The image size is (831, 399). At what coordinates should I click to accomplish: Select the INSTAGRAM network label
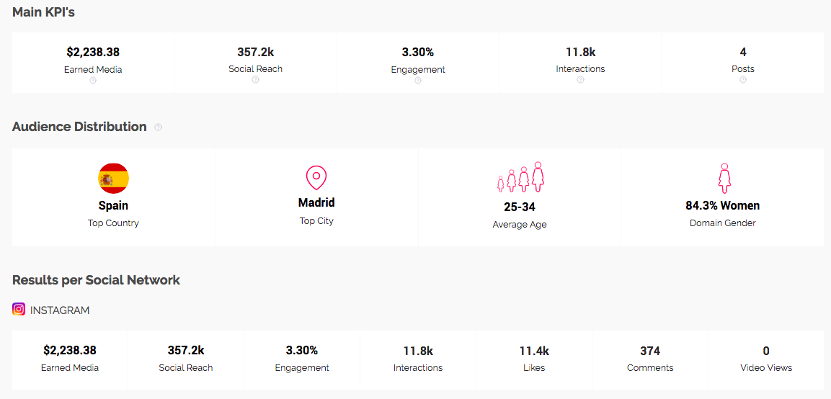tap(60, 310)
